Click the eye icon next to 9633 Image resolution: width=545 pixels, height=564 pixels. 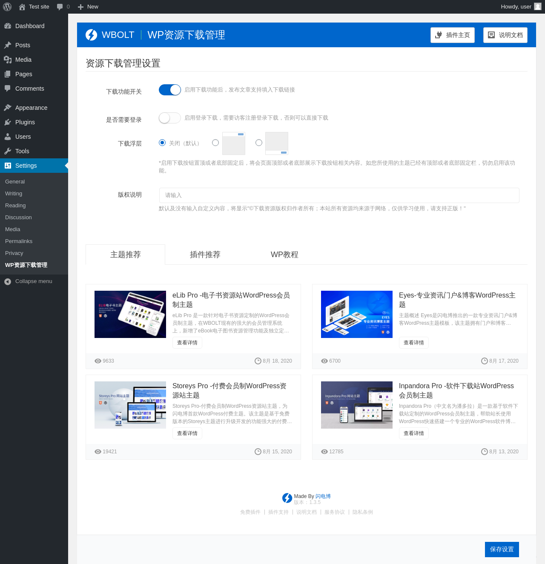(98, 361)
